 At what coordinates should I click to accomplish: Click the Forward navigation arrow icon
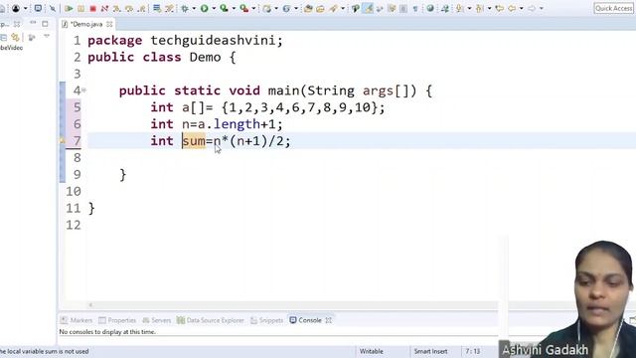[x=532, y=8]
